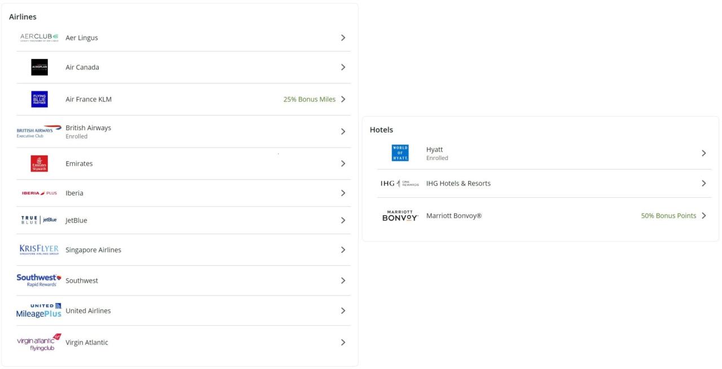
Task: Click the Flying Blue partner logo
Action: click(x=39, y=99)
